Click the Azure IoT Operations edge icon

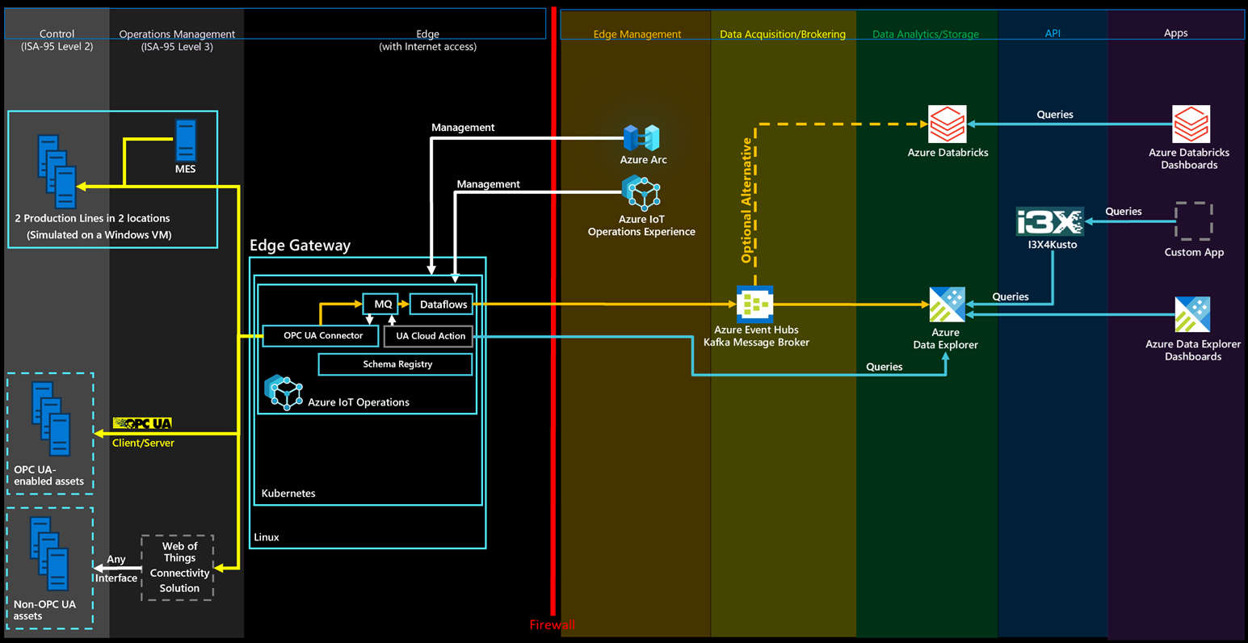coord(284,393)
